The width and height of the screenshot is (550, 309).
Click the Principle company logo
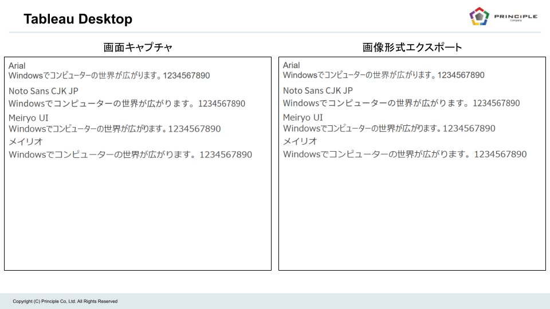coord(504,17)
